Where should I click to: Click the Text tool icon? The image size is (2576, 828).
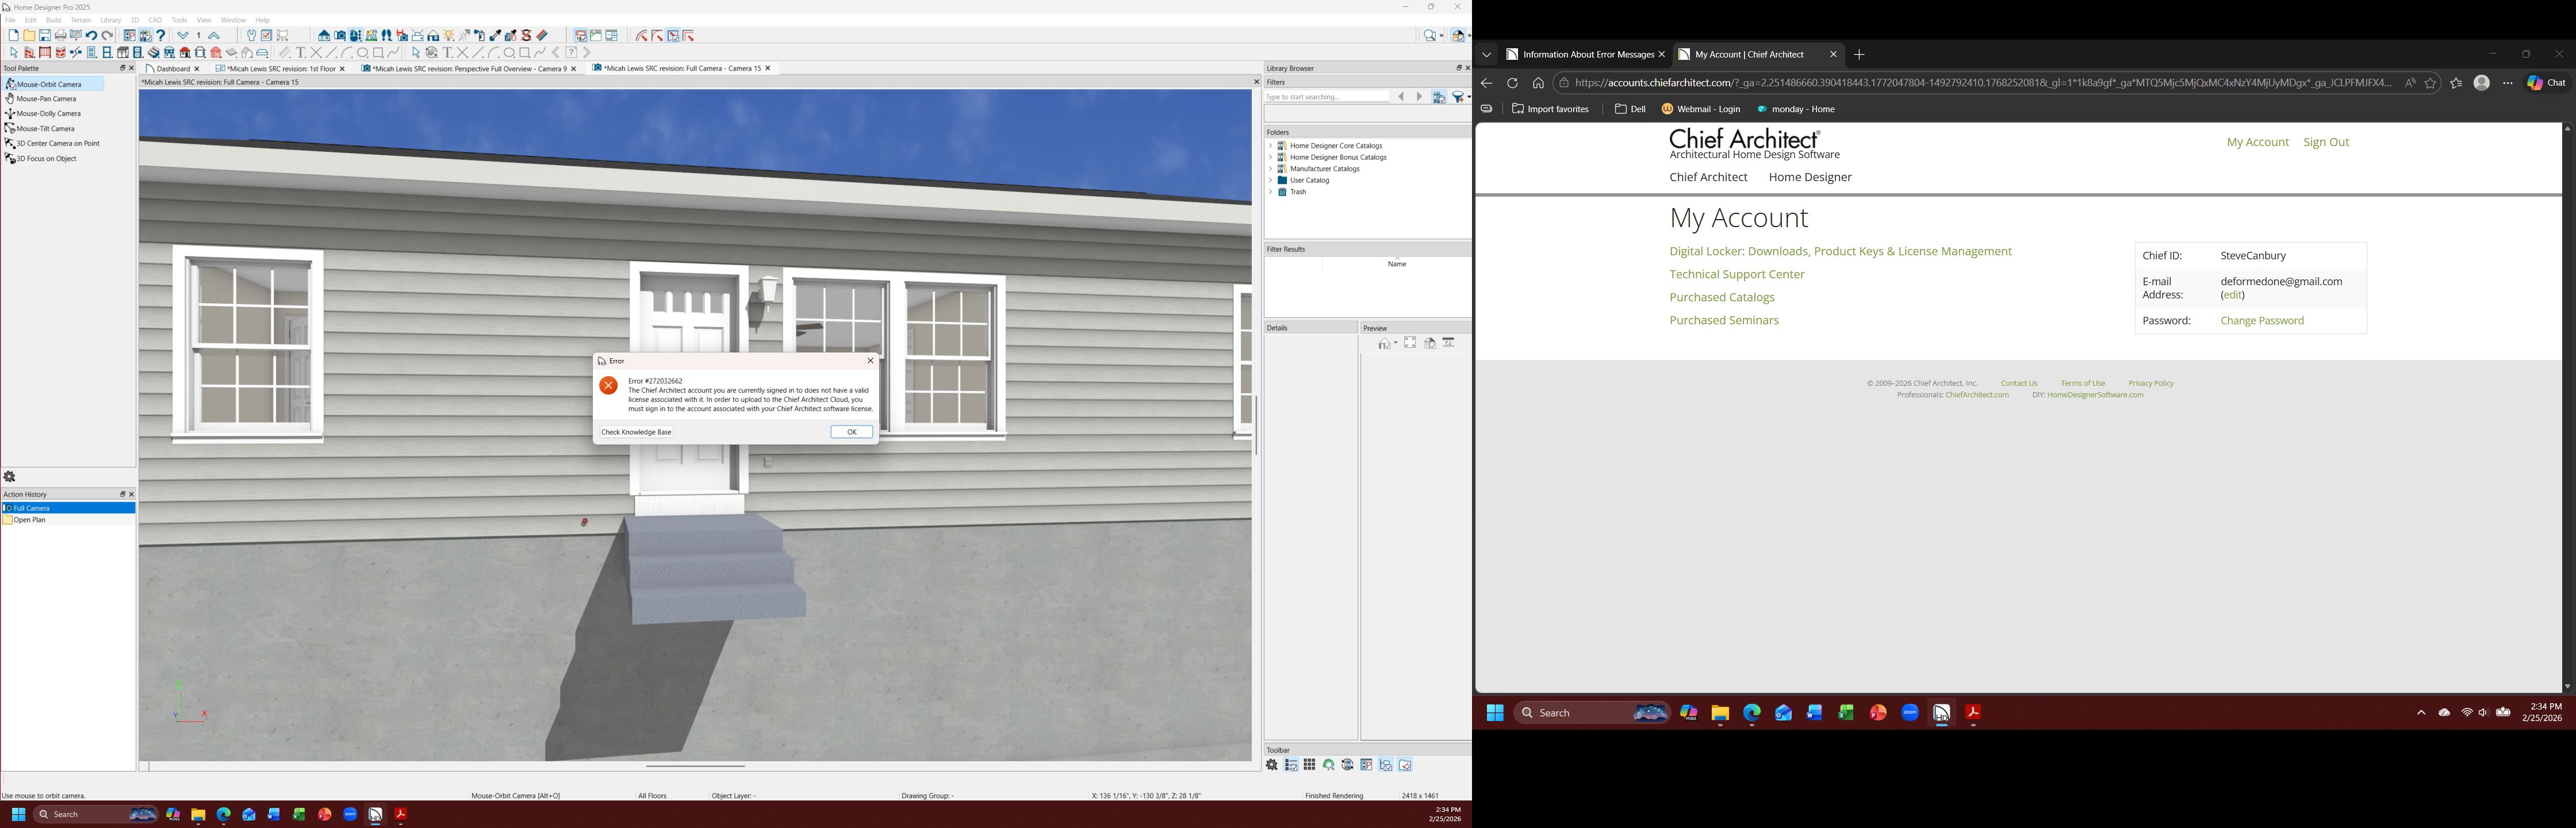pos(300,52)
